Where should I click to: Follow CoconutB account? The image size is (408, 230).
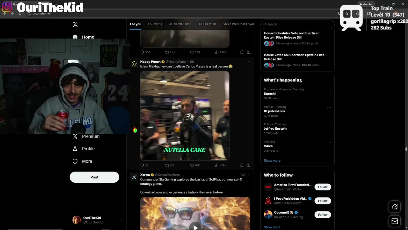coord(323,215)
